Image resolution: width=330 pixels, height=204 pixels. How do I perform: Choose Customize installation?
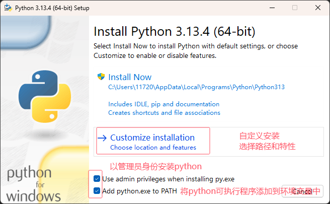tap(152, 138)
